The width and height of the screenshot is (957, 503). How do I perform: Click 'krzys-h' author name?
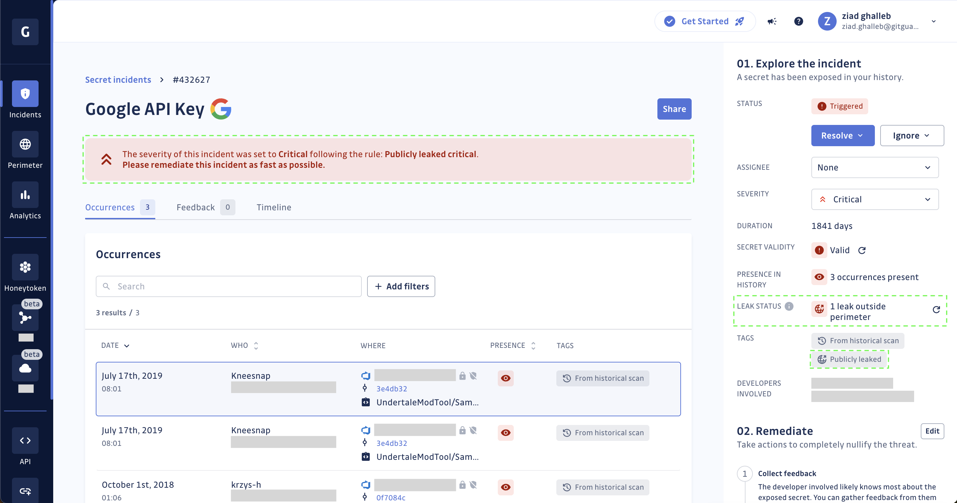246,485
